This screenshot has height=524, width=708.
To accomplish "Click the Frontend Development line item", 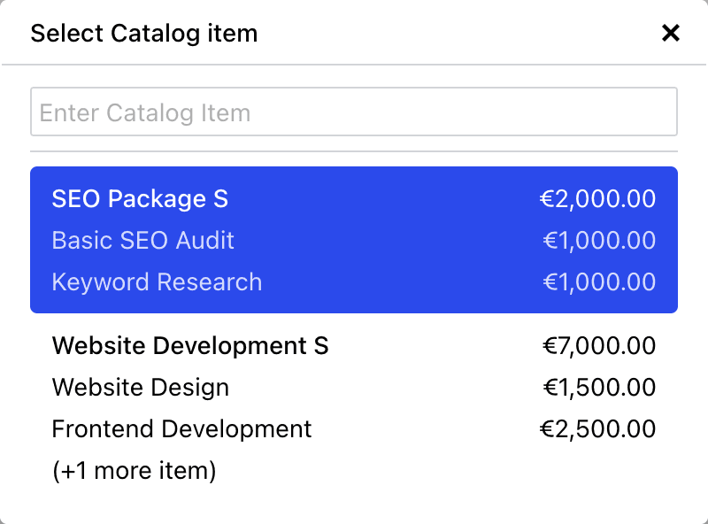I will click(181, 429).
